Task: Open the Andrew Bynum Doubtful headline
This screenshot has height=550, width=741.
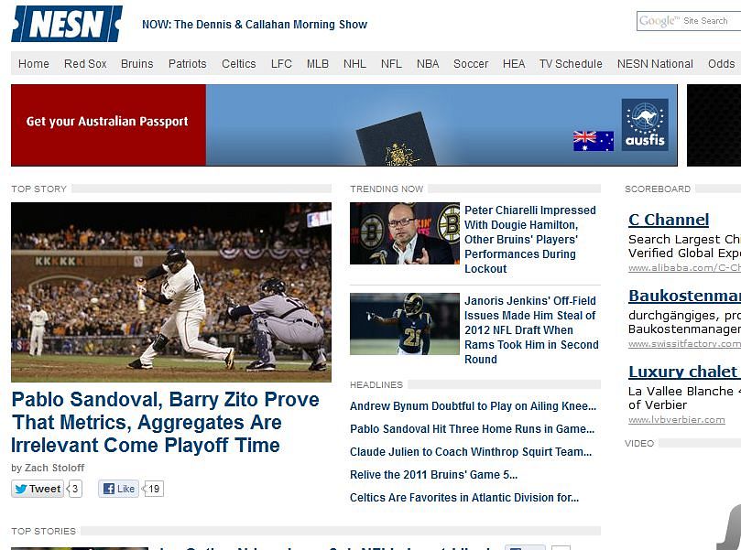Action: pos(473,406)
